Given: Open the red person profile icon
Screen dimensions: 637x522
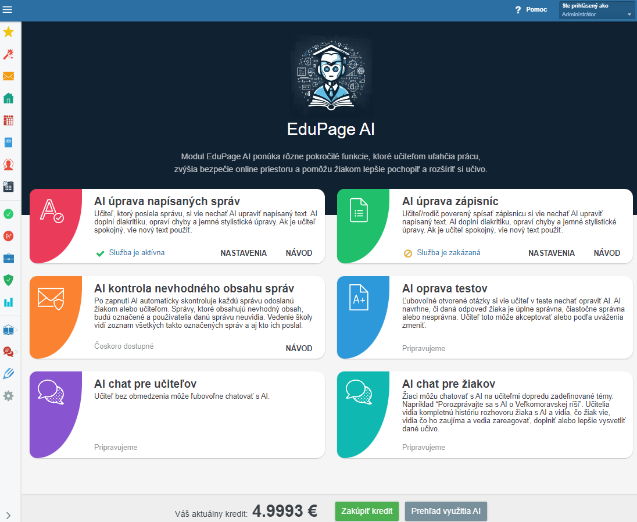Looking at the screenshot, I should click(x=9, y=165).
